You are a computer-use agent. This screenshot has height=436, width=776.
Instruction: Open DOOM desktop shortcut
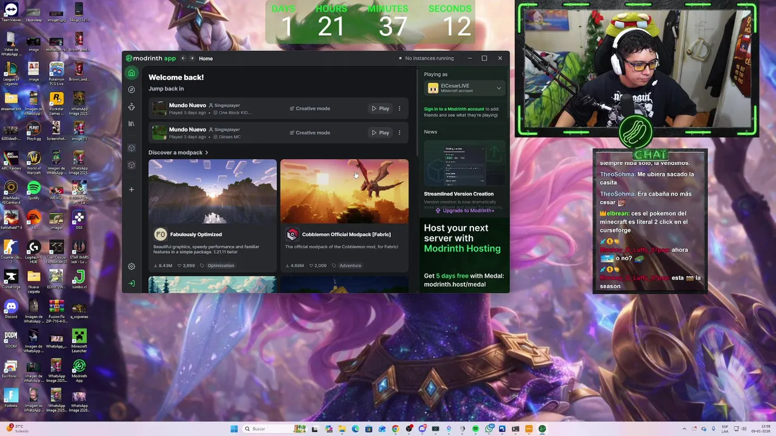[11, 339]
